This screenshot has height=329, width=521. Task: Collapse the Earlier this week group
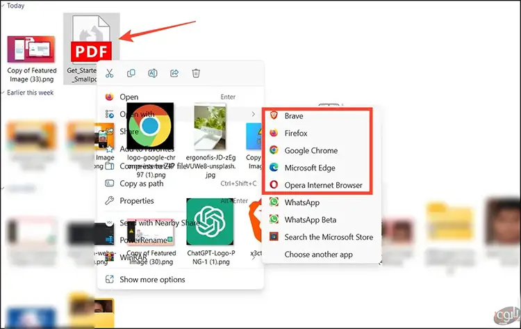(x=3, y=93)
